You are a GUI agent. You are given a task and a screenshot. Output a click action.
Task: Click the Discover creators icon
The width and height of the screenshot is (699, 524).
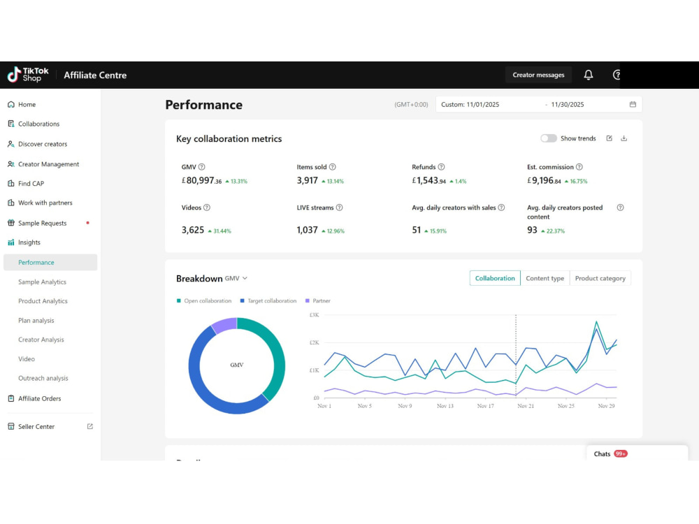[11, 144]
